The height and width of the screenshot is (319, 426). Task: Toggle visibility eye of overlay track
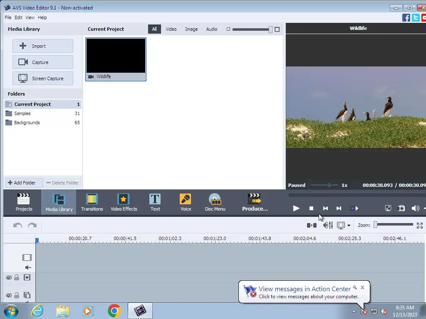[x=9, y=295]
